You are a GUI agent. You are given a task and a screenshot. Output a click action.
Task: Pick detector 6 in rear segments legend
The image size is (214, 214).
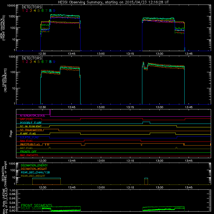click(43, 62)
